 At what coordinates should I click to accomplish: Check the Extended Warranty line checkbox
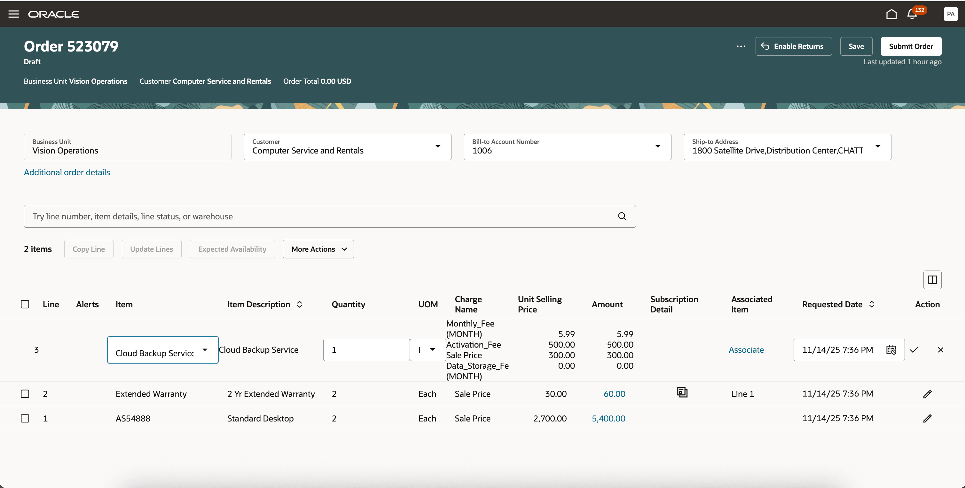[x=25, y=394]
